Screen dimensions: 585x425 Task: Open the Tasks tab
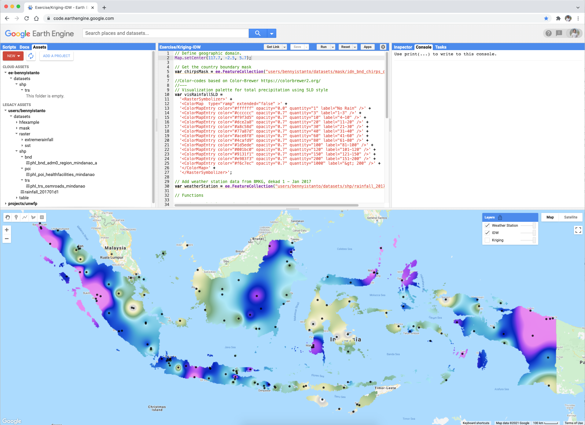tap(440, 47)
